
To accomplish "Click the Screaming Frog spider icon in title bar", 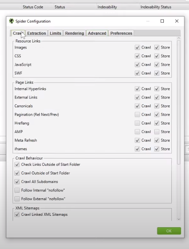I will [x=11, y=21].
